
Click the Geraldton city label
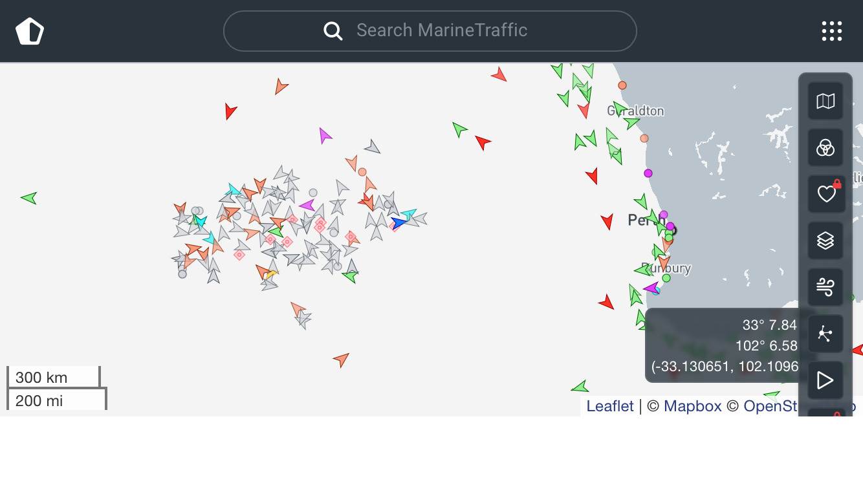(x=636, y=111)
